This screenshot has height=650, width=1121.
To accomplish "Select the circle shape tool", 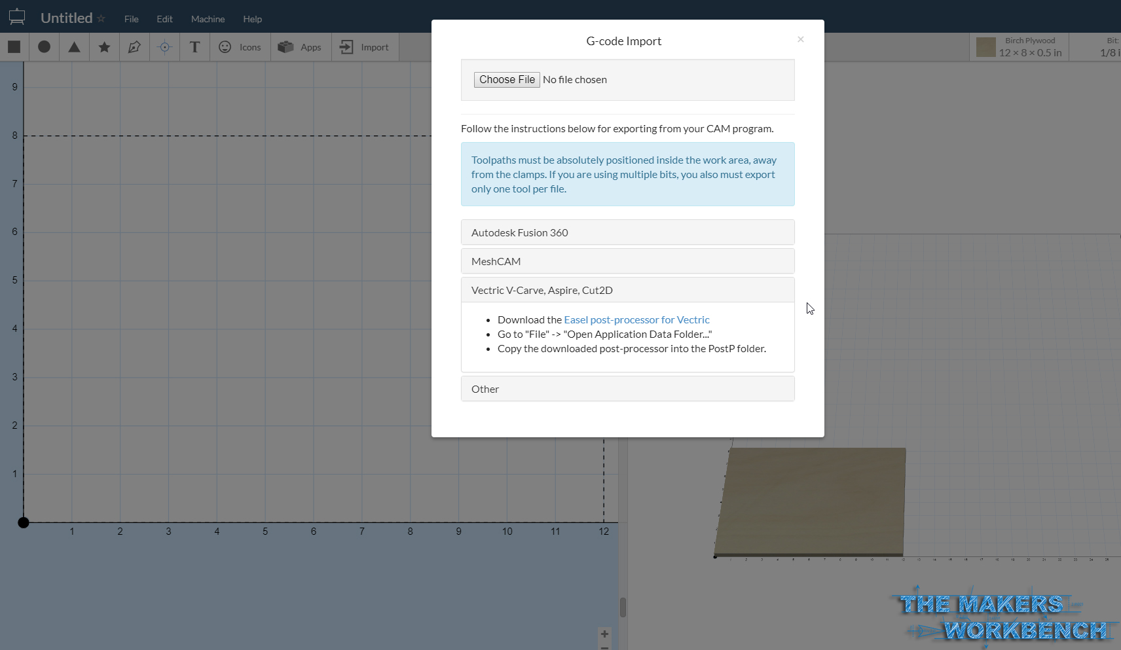I will (44, 46).
